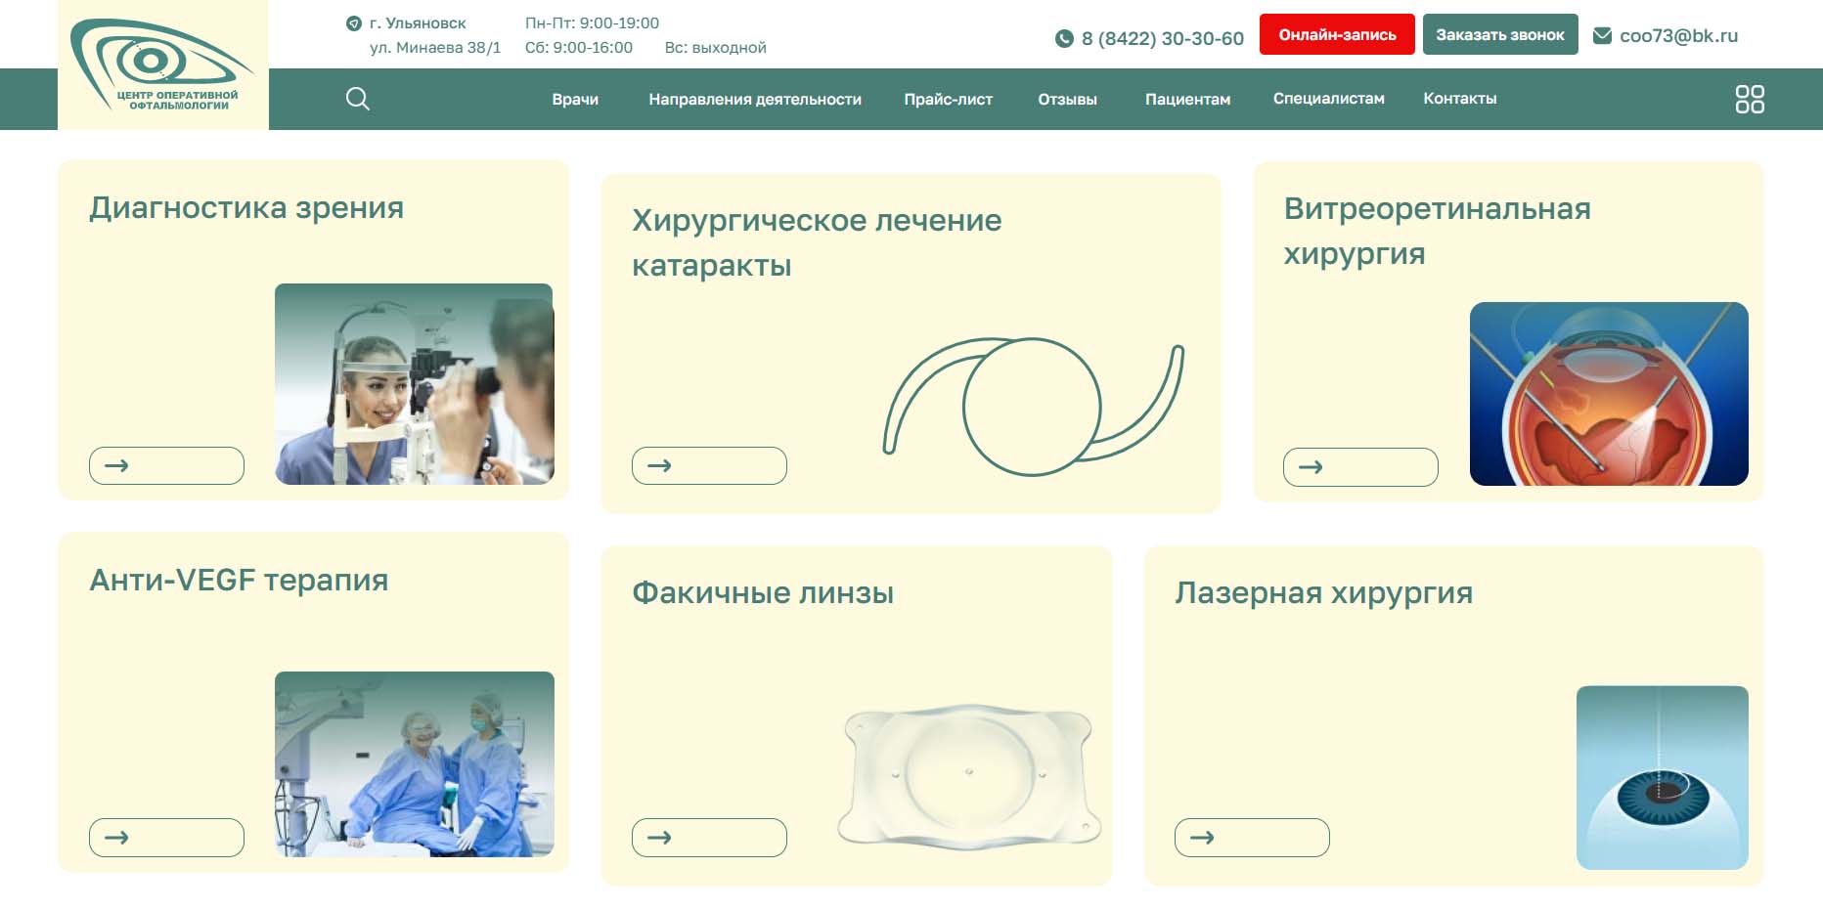
Task: Open the Диагностика зрения card title
Action: pos(246,208)
